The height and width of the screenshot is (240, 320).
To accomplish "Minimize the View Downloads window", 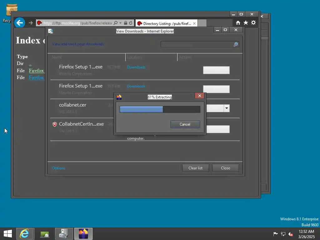I will pos(217,30).
